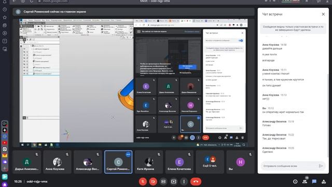Open browser sidebar bookmarks star icon
332x187 pixels.
(5, 17)
